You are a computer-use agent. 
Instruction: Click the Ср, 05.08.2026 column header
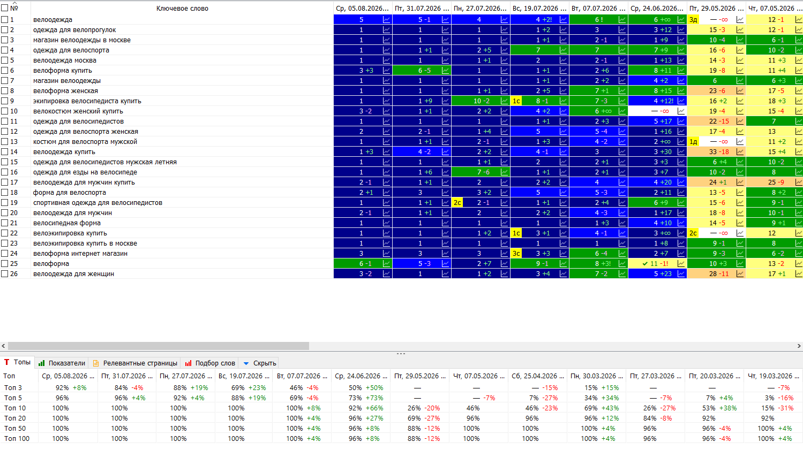(x=362, y=8)
